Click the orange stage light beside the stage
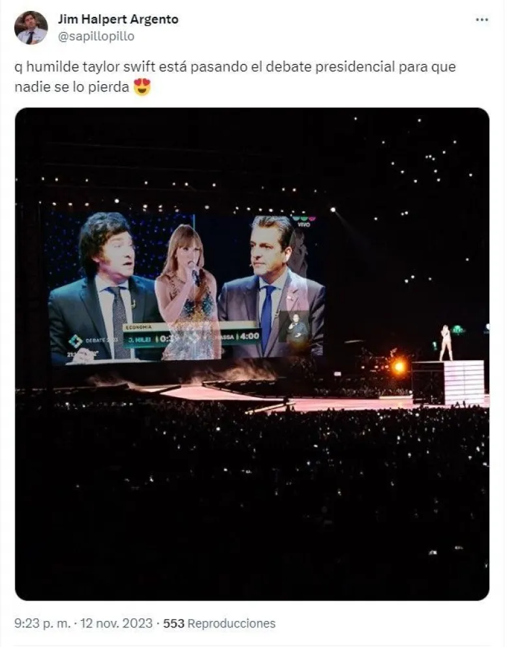The image size is (507, 647). click(399, 367)
